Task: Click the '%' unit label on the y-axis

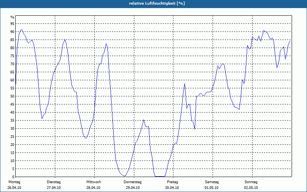Action: pyautogui.click(x=12, y=17)
